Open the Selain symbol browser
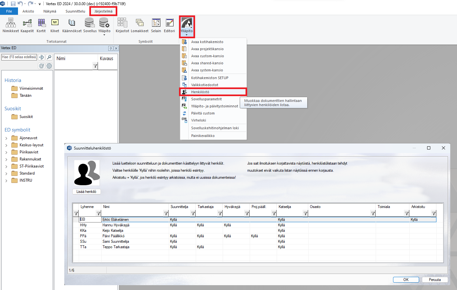The width and height of the screenshot is (457, 290). click(x=156, y=25)
